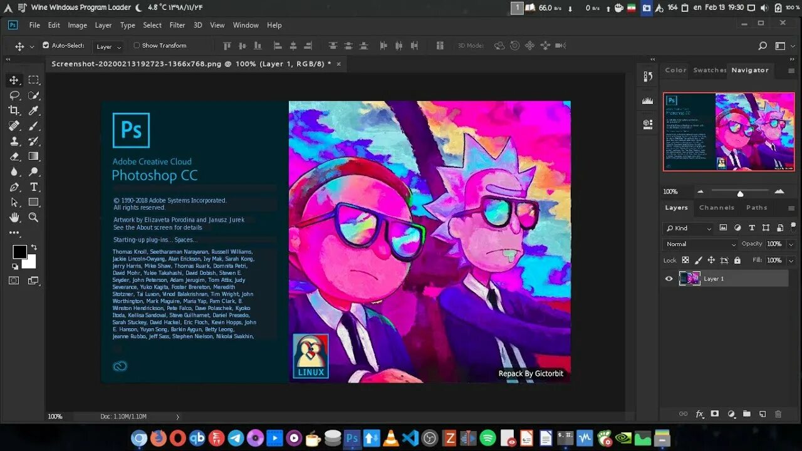Viewport: 802px width, 451px height.
Task: Open the Auto-Select Layer dropdown
Action: click(x=108, y=46)
